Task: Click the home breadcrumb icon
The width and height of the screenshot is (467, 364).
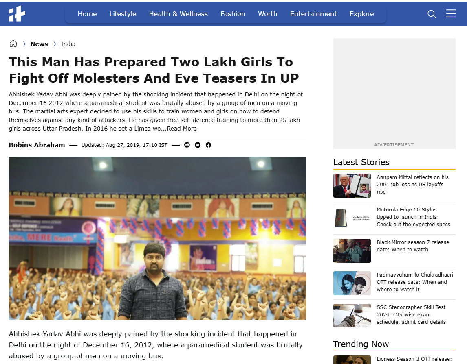Action: tap(13, 44)
